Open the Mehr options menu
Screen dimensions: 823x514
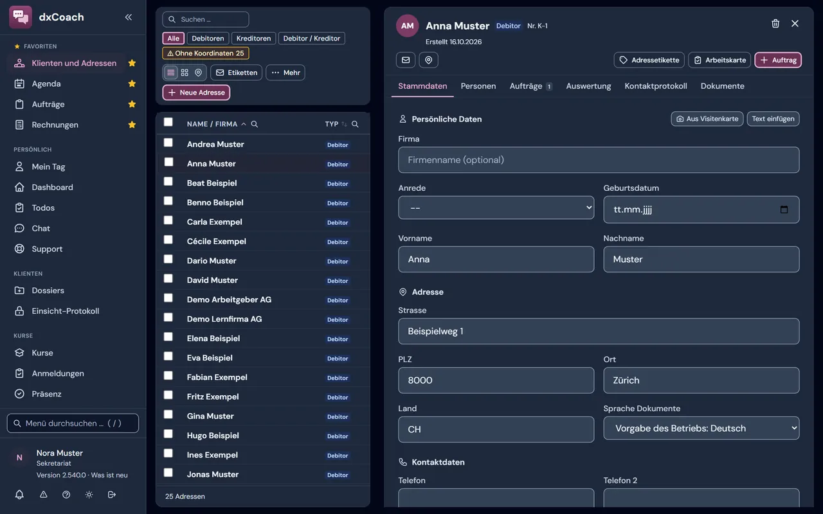click(x=285, y=73)
